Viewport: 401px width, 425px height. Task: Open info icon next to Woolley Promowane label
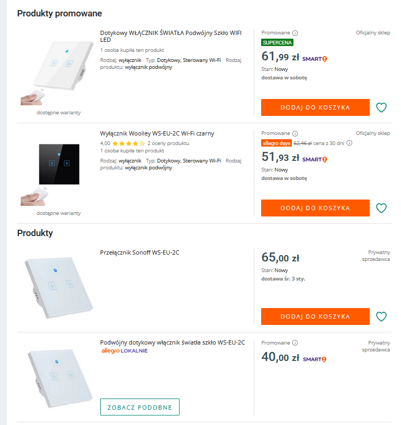pyautogui.click(x=295, y=133)
